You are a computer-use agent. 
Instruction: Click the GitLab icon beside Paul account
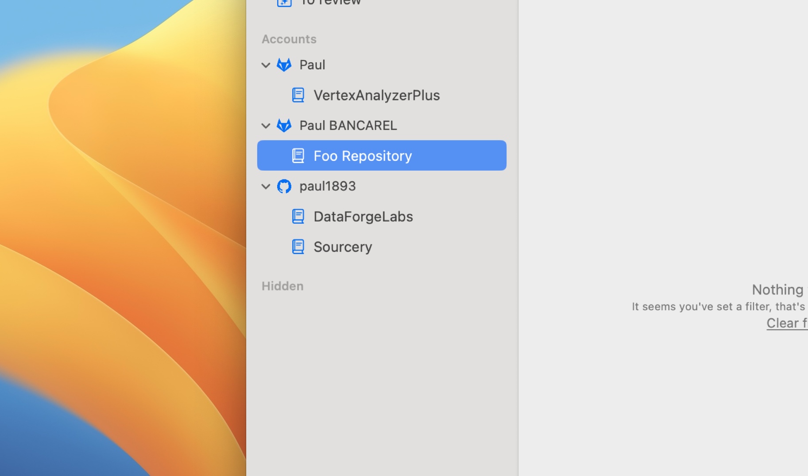[x=284, y=65]
